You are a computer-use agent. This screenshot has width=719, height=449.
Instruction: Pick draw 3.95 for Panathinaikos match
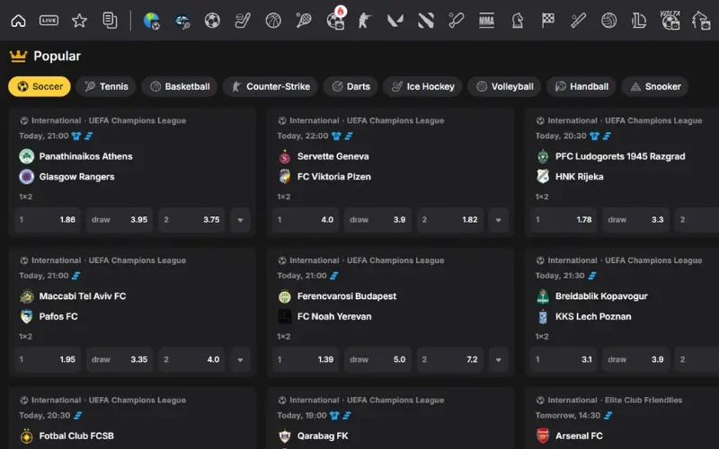click(x=120, y=220)
